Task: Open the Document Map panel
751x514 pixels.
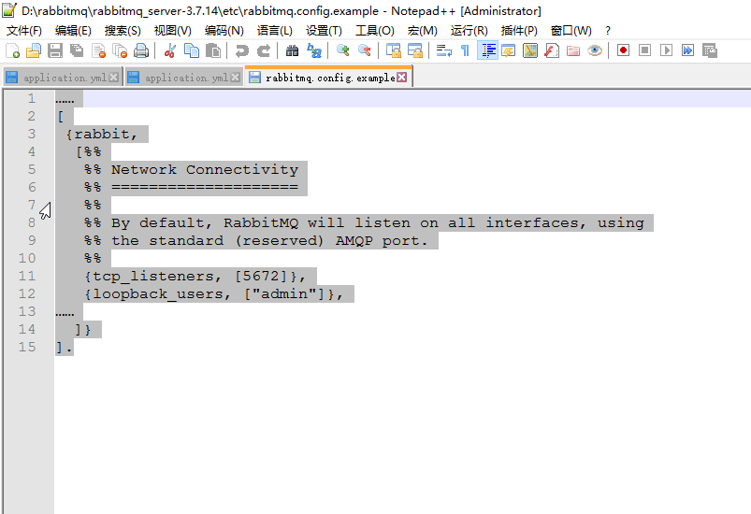Action: click(530, 50)
